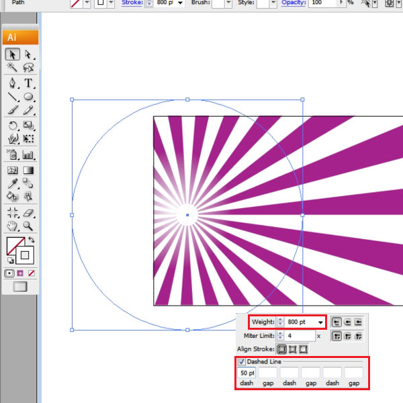The image size is (403, 403).
Task: Open Weight dropdown in Stroke panel
Action: (x=320, y=322)
